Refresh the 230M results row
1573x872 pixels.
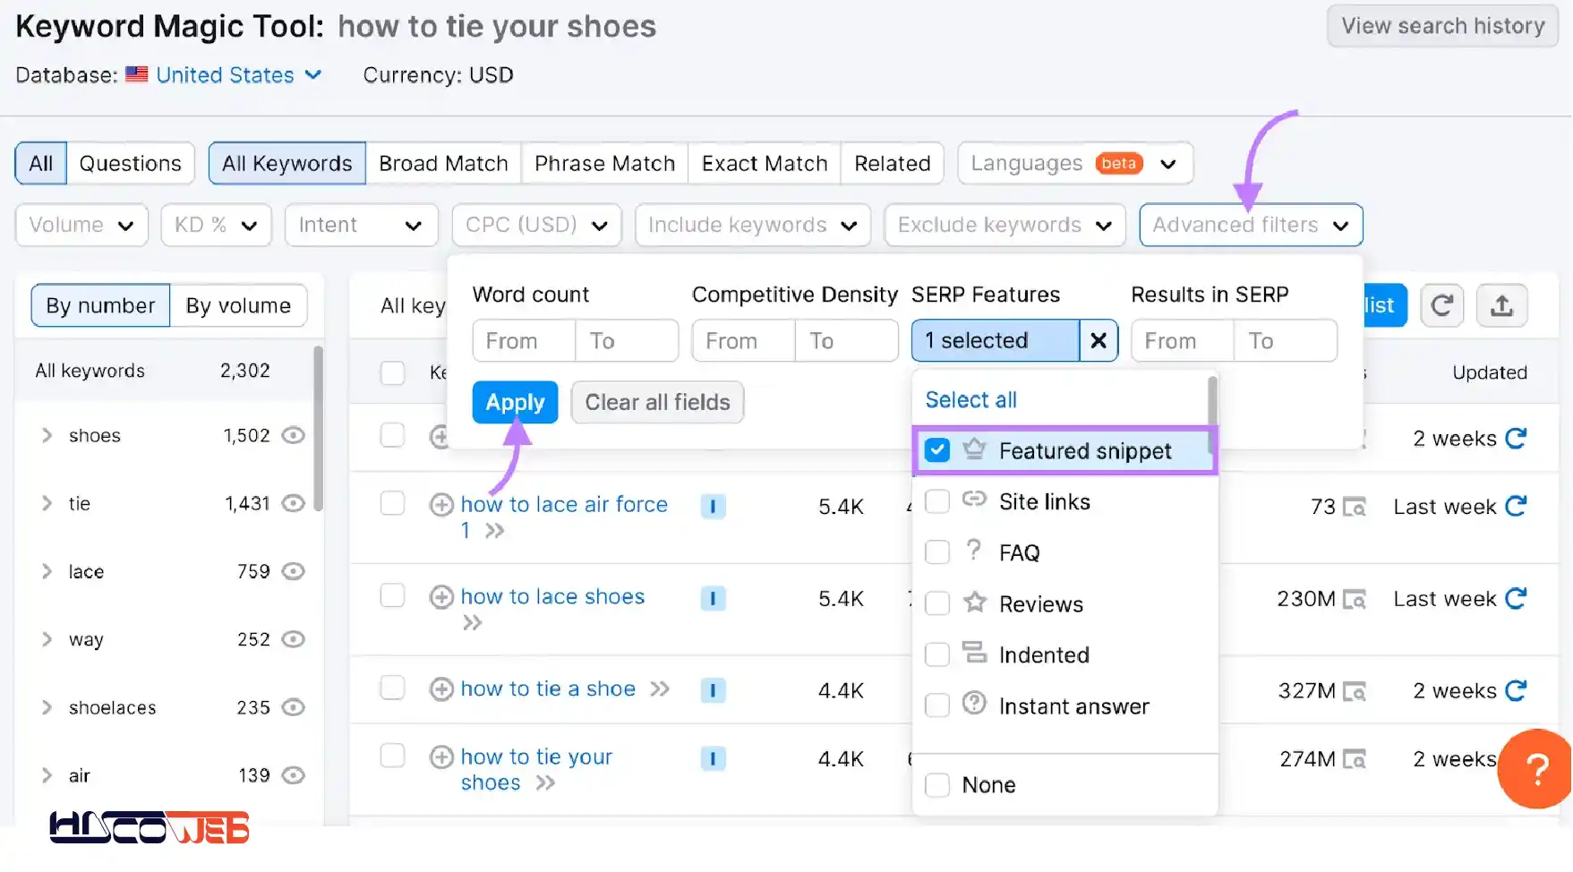tap(1516, 598)
